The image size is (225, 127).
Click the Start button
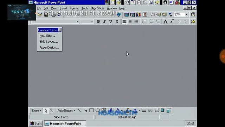point(36,123)
